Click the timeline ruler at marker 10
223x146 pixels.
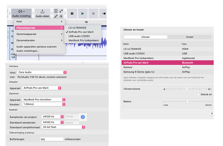[86, 22]
